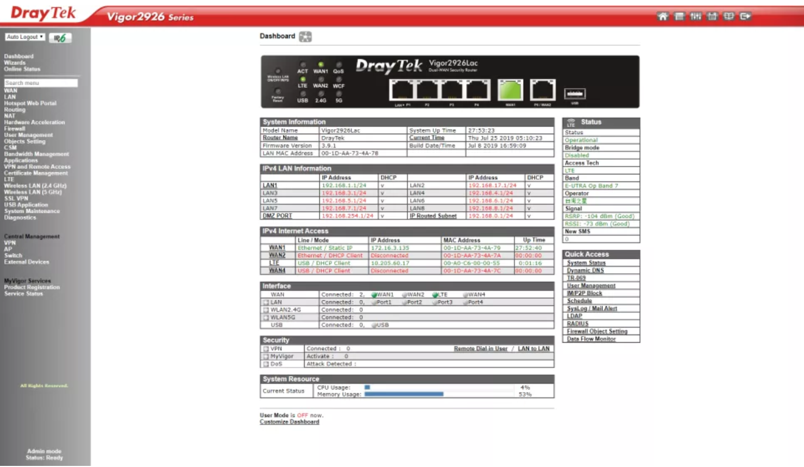Click the Router Name link
Viewport: 804px width, 467px height.
(x=280, y=138)
